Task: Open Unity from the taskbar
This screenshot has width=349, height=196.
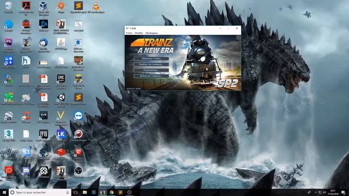Action: 129,192
